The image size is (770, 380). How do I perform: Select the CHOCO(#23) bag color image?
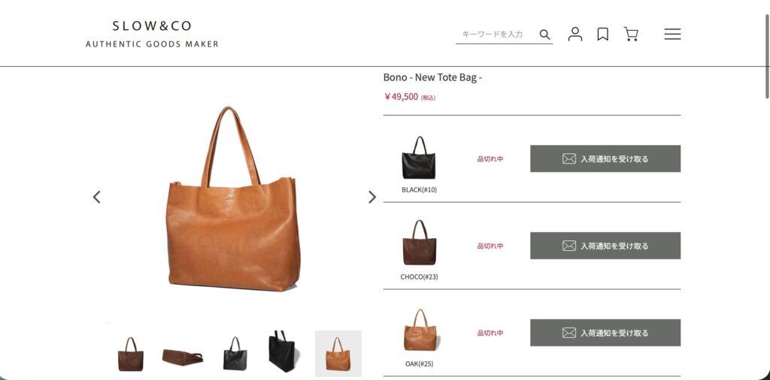419,243
